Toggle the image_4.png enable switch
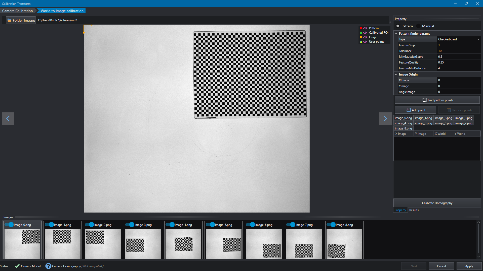Viewport: 483px width, 271px height. tap(170, 225)
